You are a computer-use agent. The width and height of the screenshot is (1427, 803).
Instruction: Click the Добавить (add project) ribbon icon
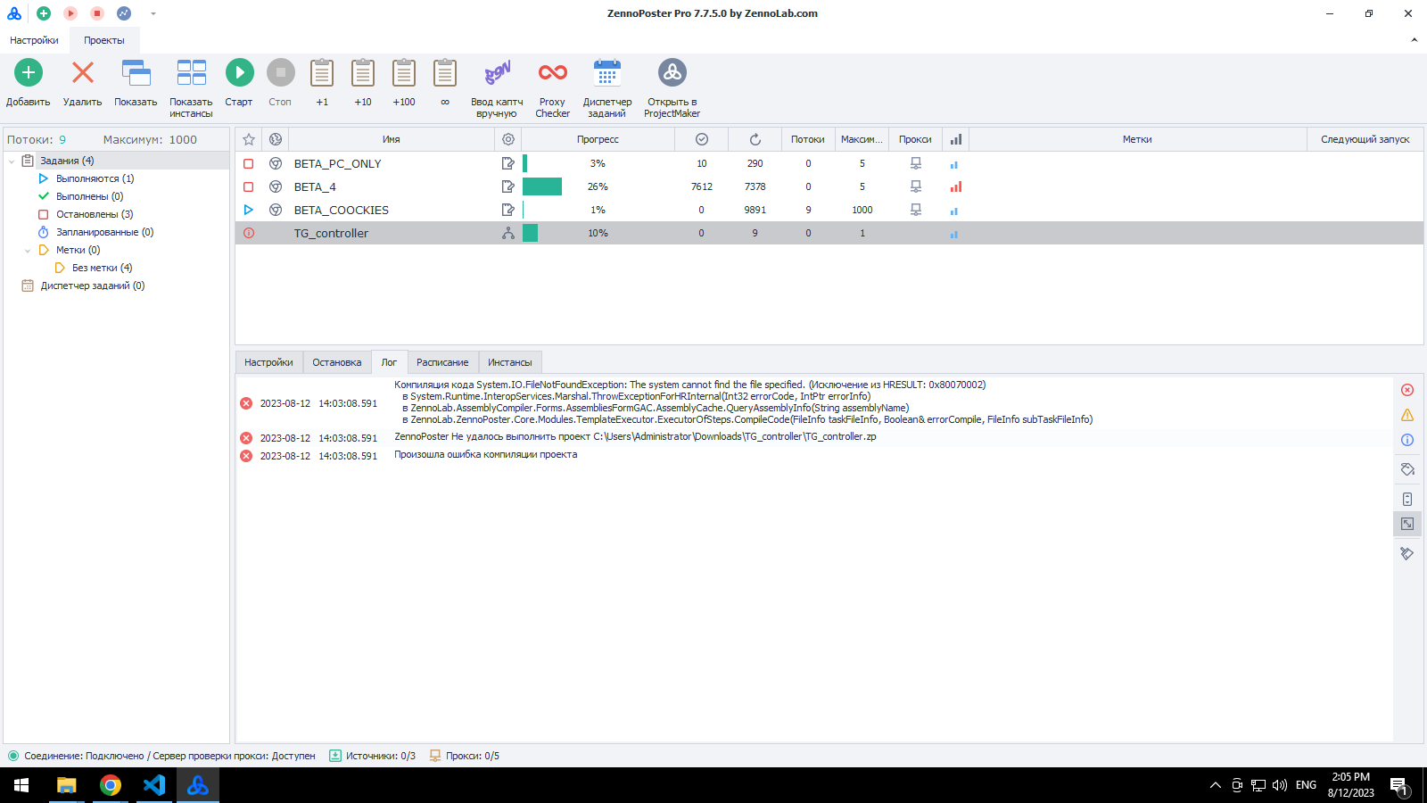pyautogui.click(x=29, y=72)
